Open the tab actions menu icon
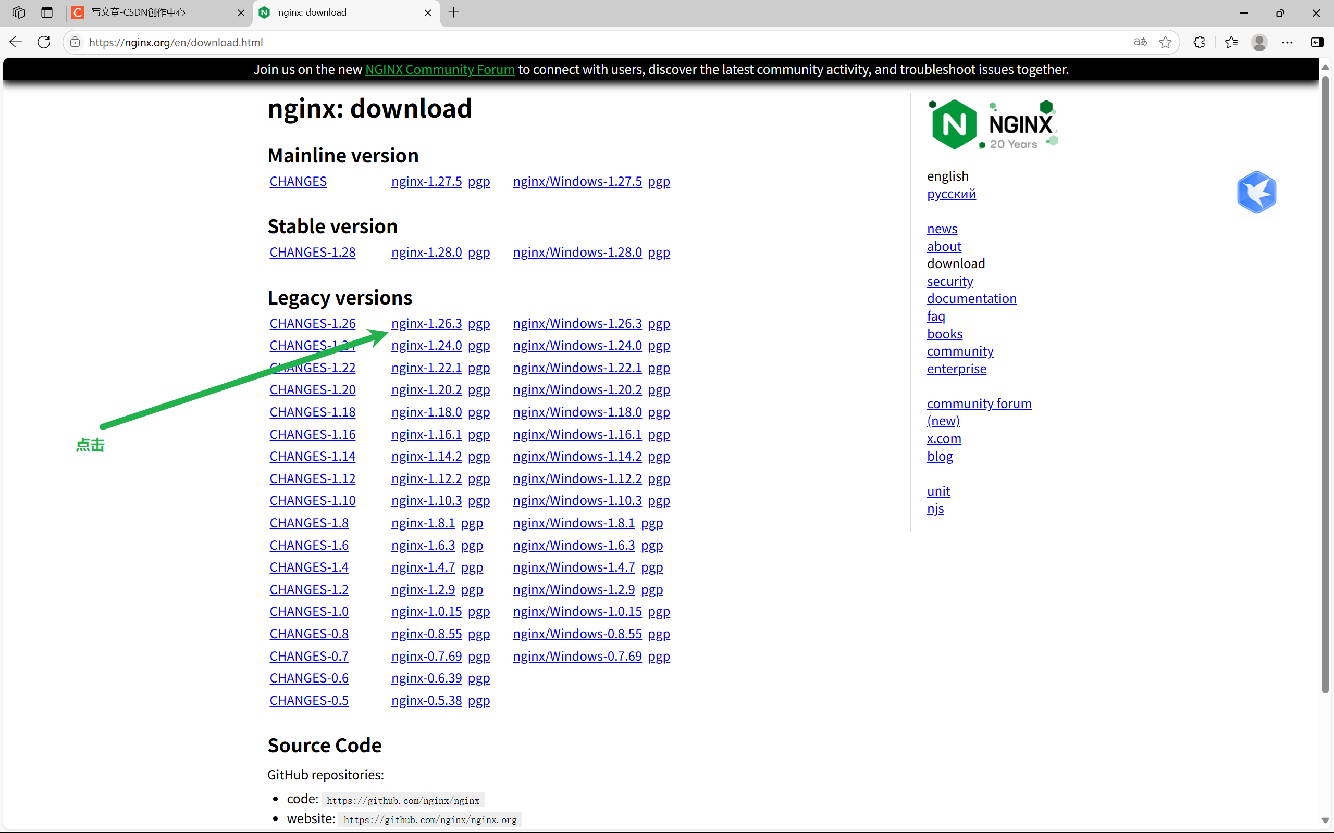 pos(47,12)
